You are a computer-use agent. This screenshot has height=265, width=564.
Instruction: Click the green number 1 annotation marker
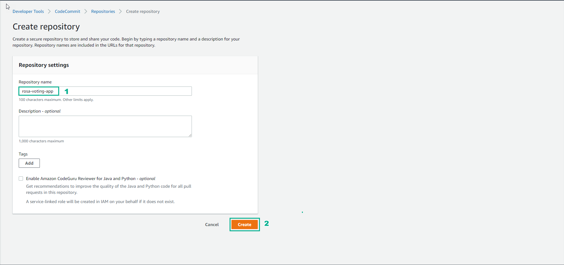(x=67, y=91)
